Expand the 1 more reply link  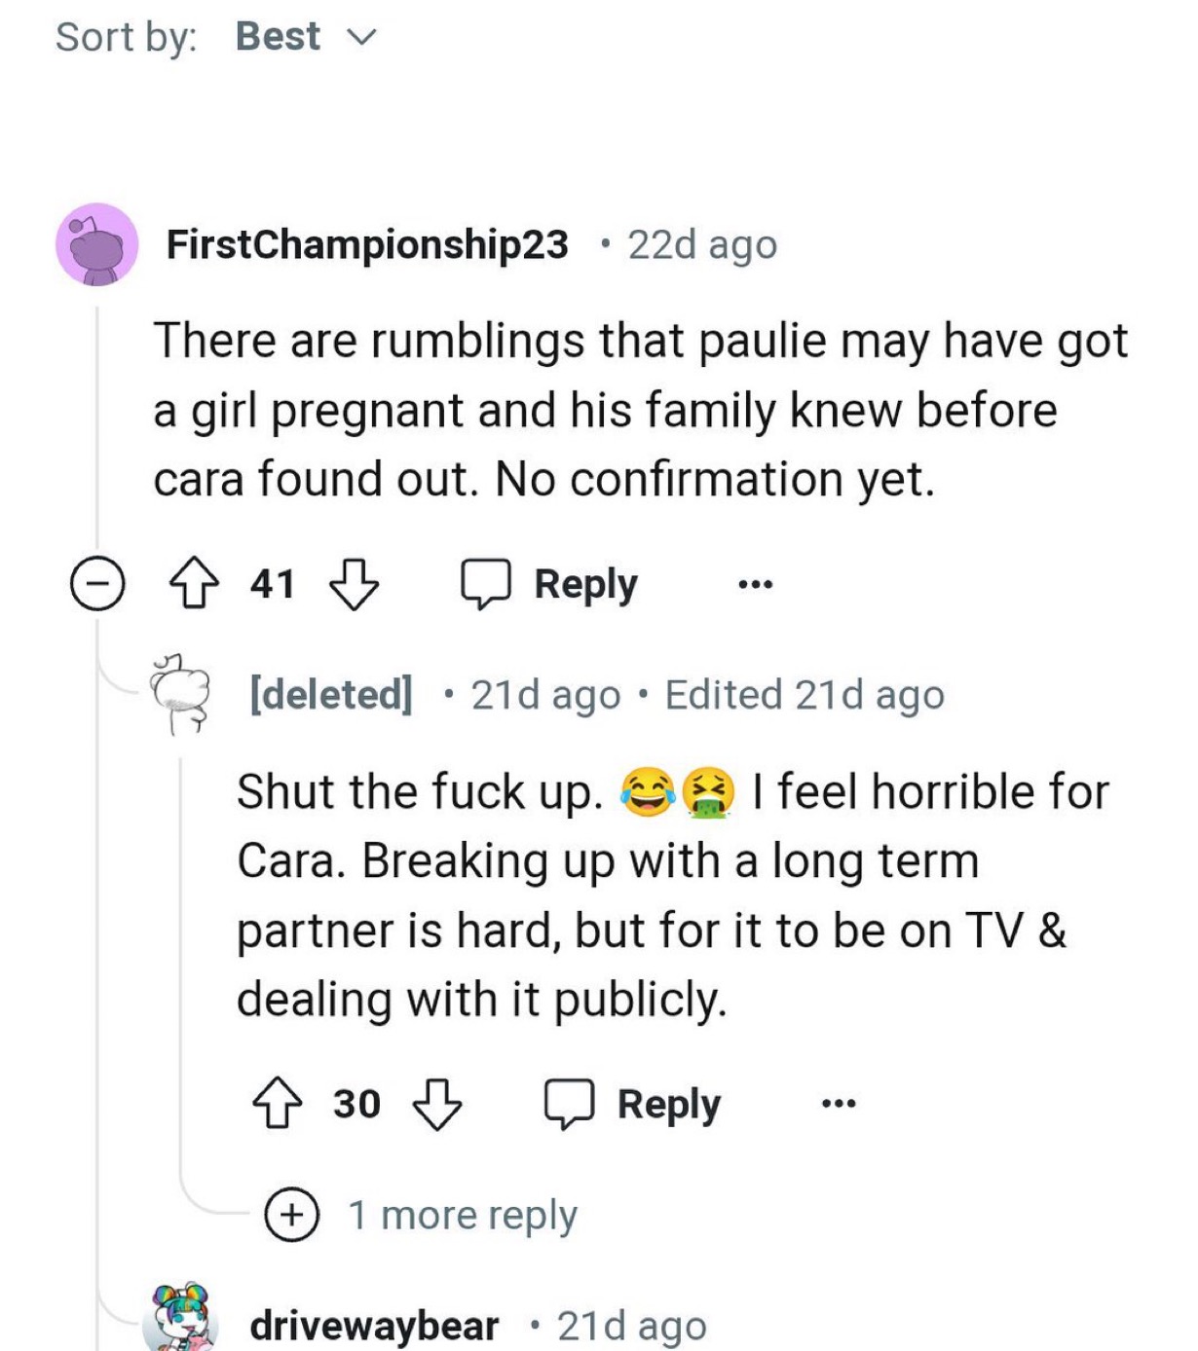pos(422,1215)
